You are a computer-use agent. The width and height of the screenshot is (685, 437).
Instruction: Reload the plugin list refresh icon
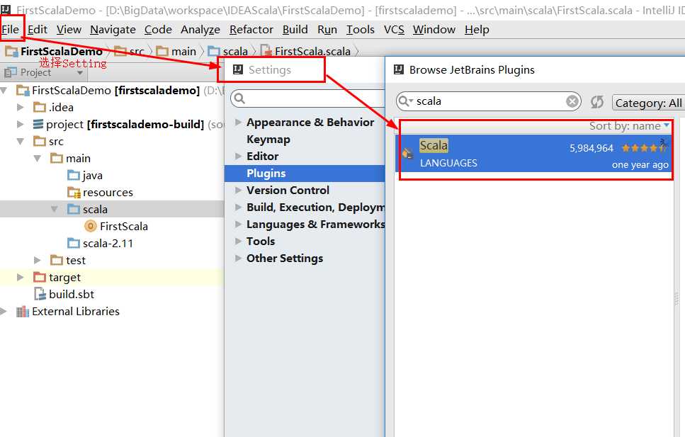pyautogui.click(x=596, y=102)
